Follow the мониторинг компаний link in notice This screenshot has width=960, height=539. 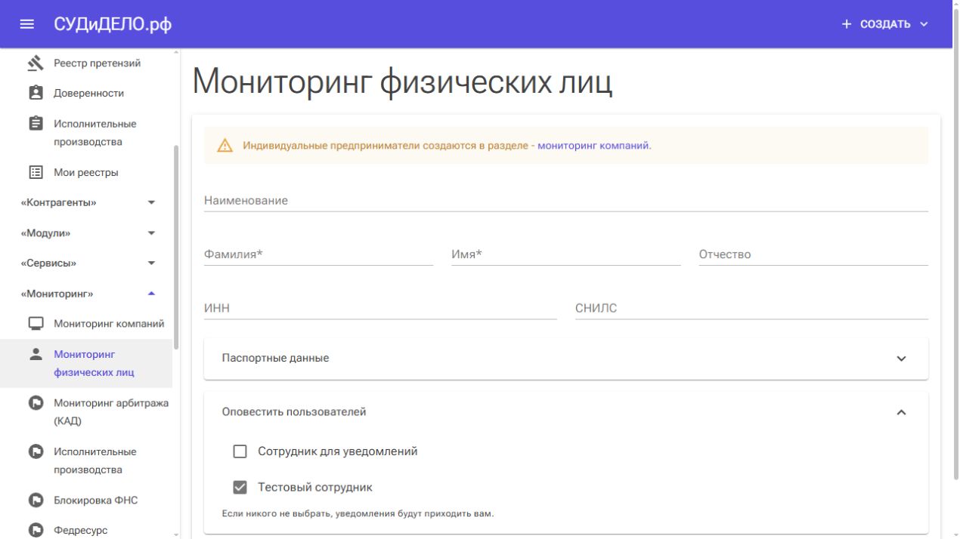pos(593,146)
